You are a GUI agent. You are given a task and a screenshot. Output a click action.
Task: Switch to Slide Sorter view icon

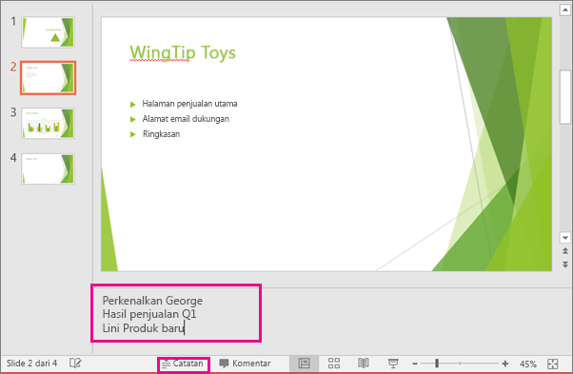[x=334, y=364]
